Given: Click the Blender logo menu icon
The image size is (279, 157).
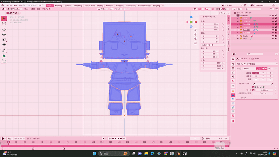Looking at the screenshot, I should (x=2, y=5).
